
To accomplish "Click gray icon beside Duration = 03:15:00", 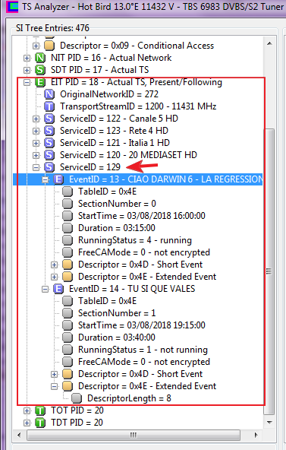I will [x=68, y=228].
